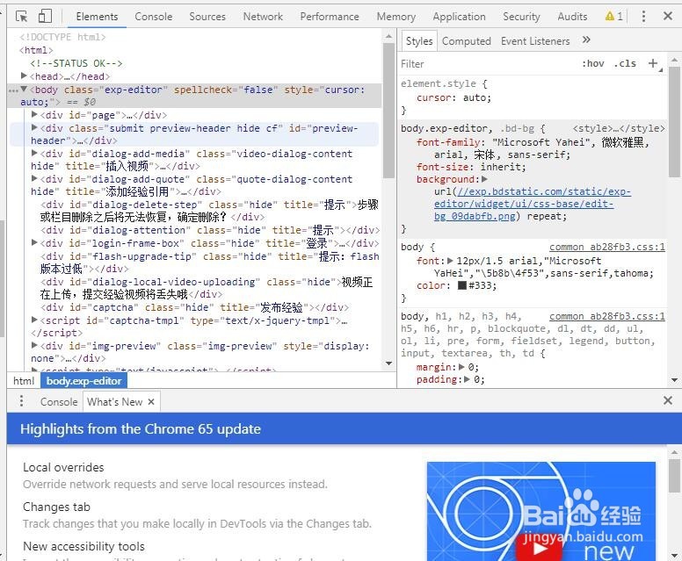Expand the img-preview div node
Image resolution: width=682 pixels, height=561 pixels.
pyautogui.click(x=34, y=345)
